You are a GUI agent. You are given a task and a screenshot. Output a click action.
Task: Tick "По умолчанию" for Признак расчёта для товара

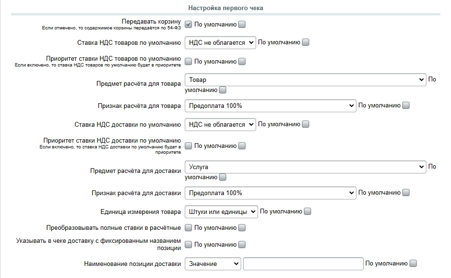coord(406,106)
